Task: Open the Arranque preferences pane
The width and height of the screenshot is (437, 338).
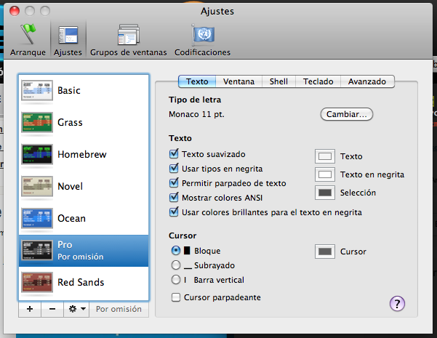Action: coord(28,39)
